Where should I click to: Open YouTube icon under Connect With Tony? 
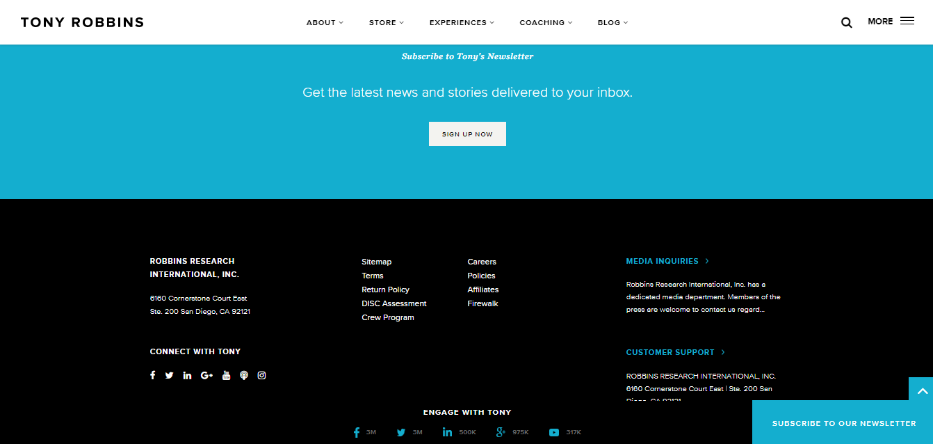click(226, 375)
